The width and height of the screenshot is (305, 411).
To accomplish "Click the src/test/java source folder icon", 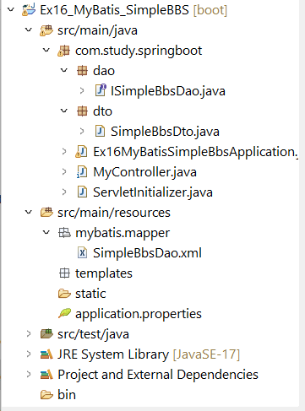I will (46, 333).
